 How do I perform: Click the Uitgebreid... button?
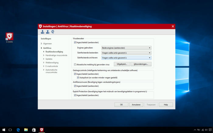[x=122, y=64]
